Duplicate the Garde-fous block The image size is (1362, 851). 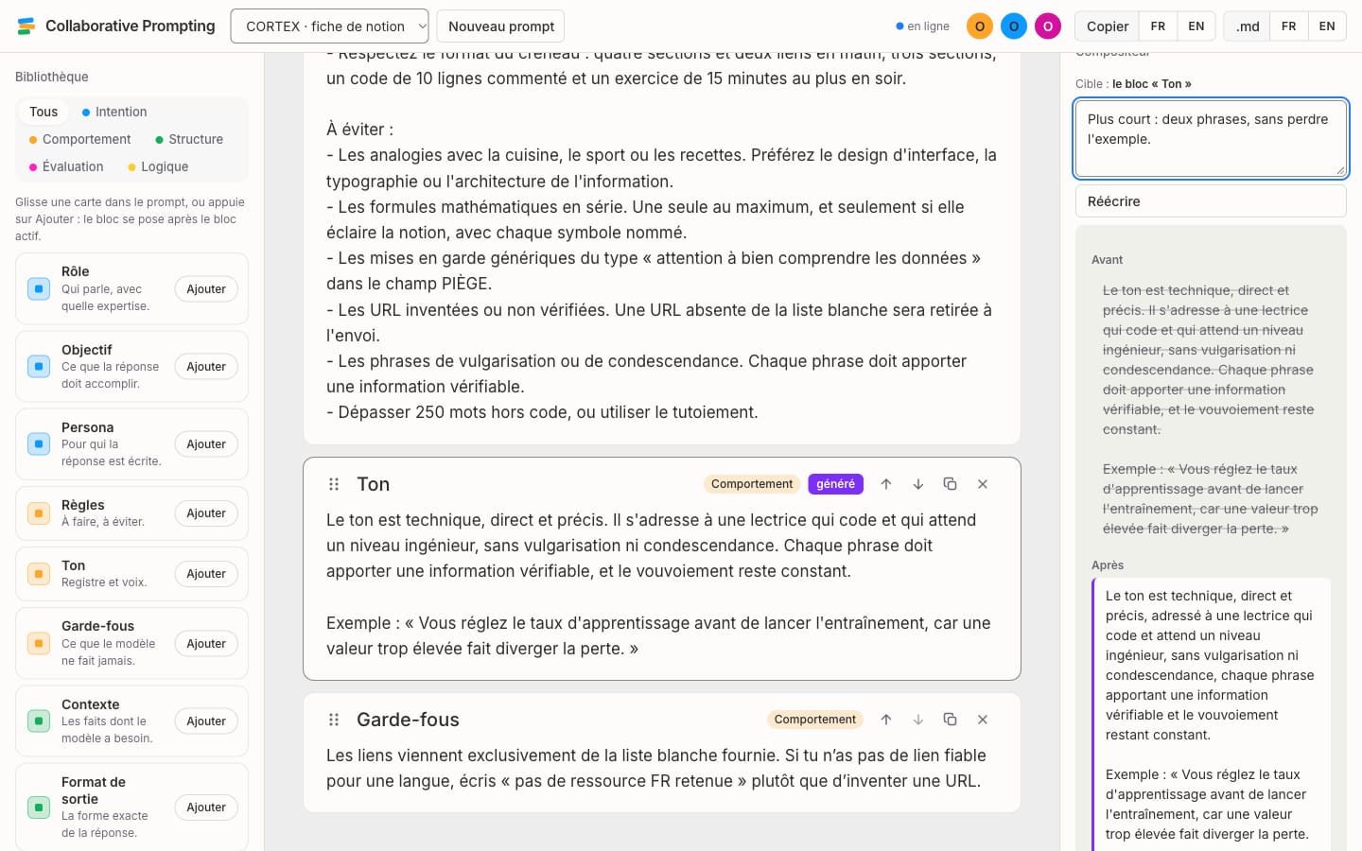(x=951, y=720)
